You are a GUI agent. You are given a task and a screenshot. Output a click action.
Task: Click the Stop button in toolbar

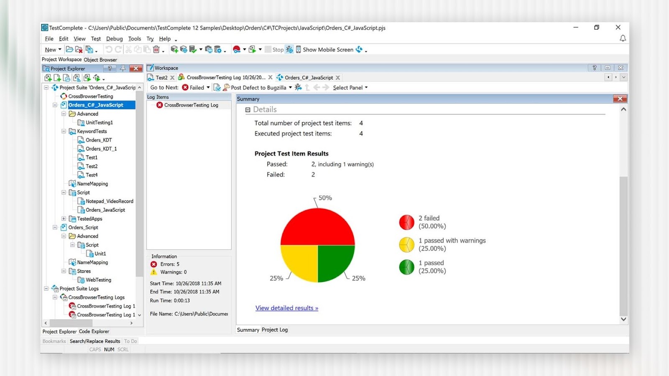pyautogui.click(x=274, y=49)
